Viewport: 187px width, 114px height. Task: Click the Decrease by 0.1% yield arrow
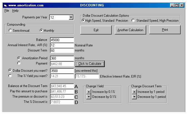click(88, 97)
